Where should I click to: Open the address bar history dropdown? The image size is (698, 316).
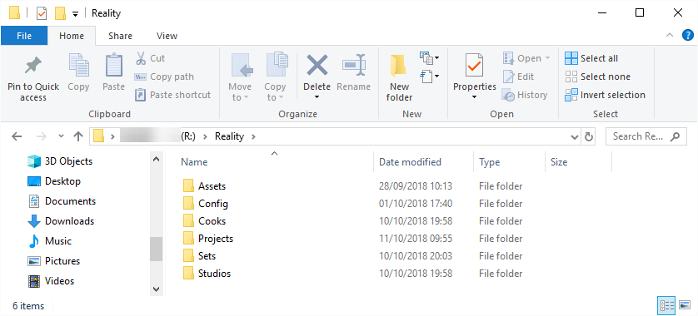(x=575, y=137)
